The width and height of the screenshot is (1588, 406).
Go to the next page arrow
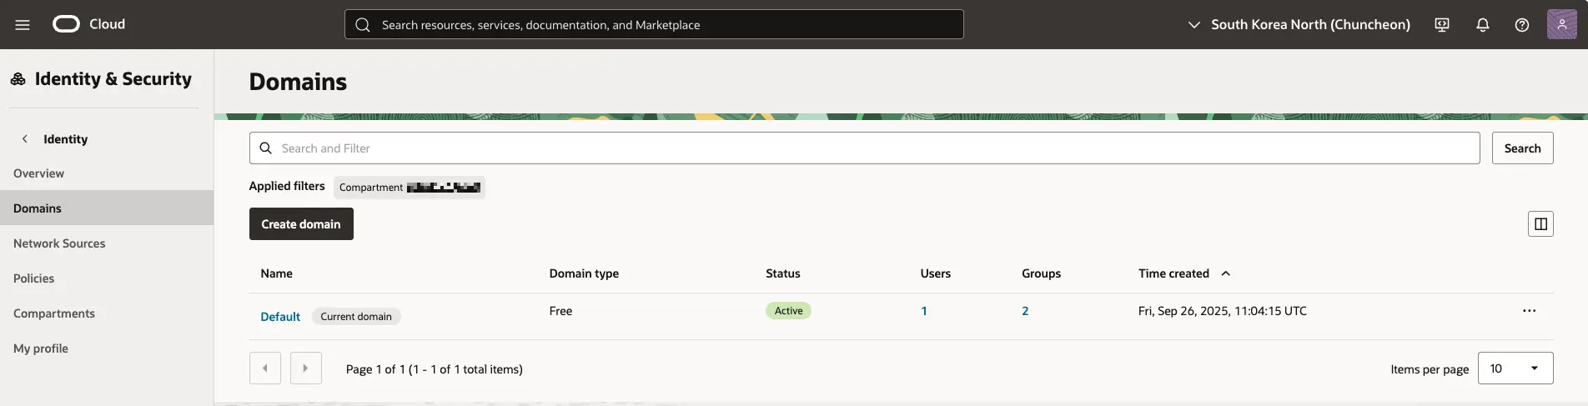click(306, 368)
